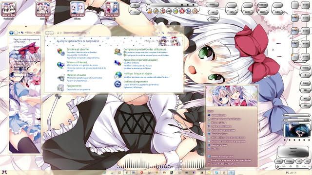
Task: Open the Programmes category heading
Action: [x=74, y=86]
